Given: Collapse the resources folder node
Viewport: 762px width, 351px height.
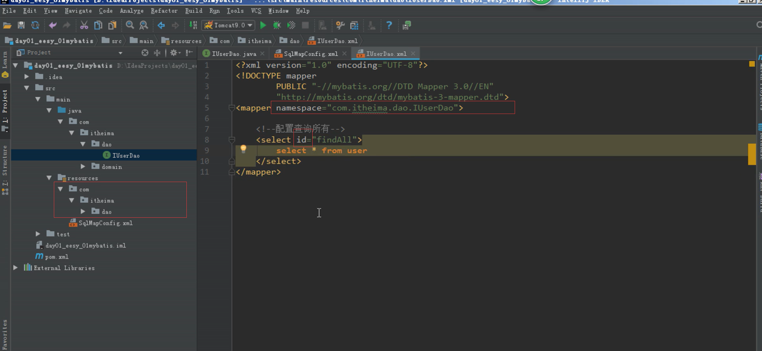Looking at the screenshot, I should coord(49,178).
